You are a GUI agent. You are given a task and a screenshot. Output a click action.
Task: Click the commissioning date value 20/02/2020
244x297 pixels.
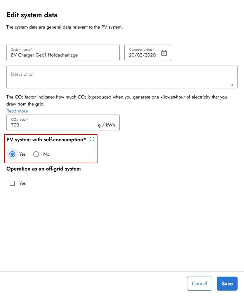142,55
